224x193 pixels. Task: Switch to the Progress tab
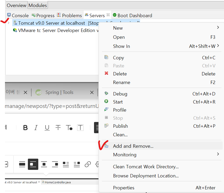[x=43, y=15]
